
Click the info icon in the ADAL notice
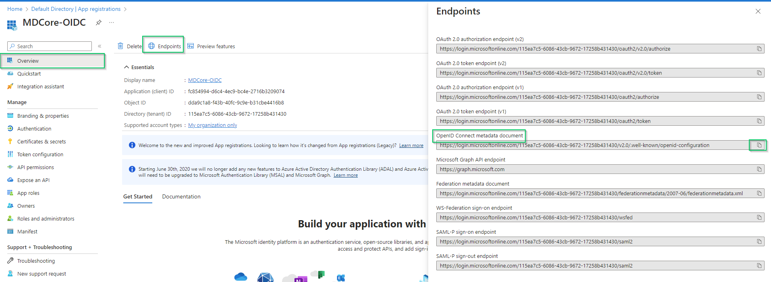click(132, 169)
